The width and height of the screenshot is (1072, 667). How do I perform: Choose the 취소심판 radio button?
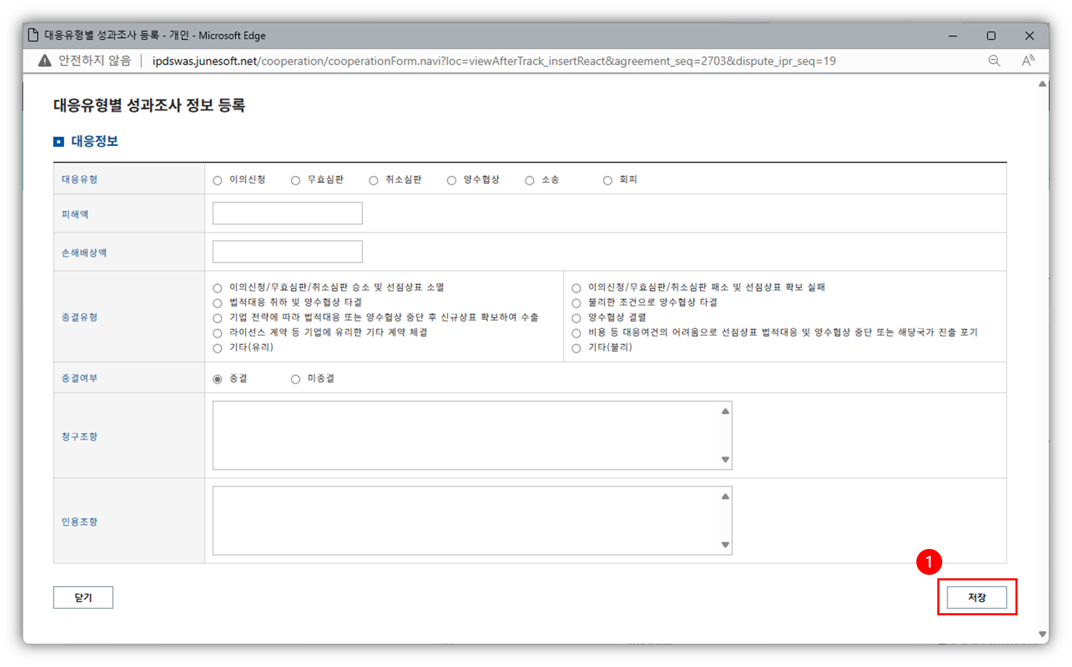374,180
